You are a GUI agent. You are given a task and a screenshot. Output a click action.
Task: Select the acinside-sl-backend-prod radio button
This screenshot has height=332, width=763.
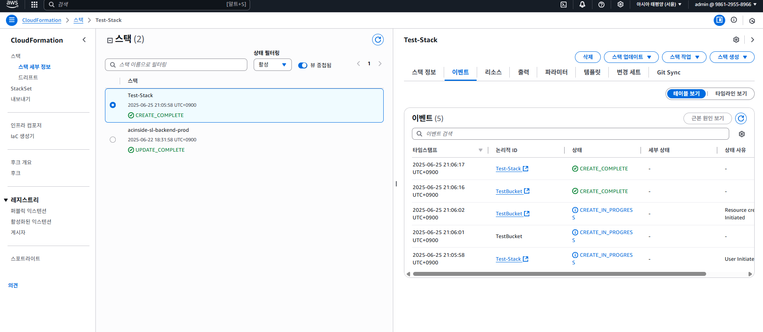[113, 140]
